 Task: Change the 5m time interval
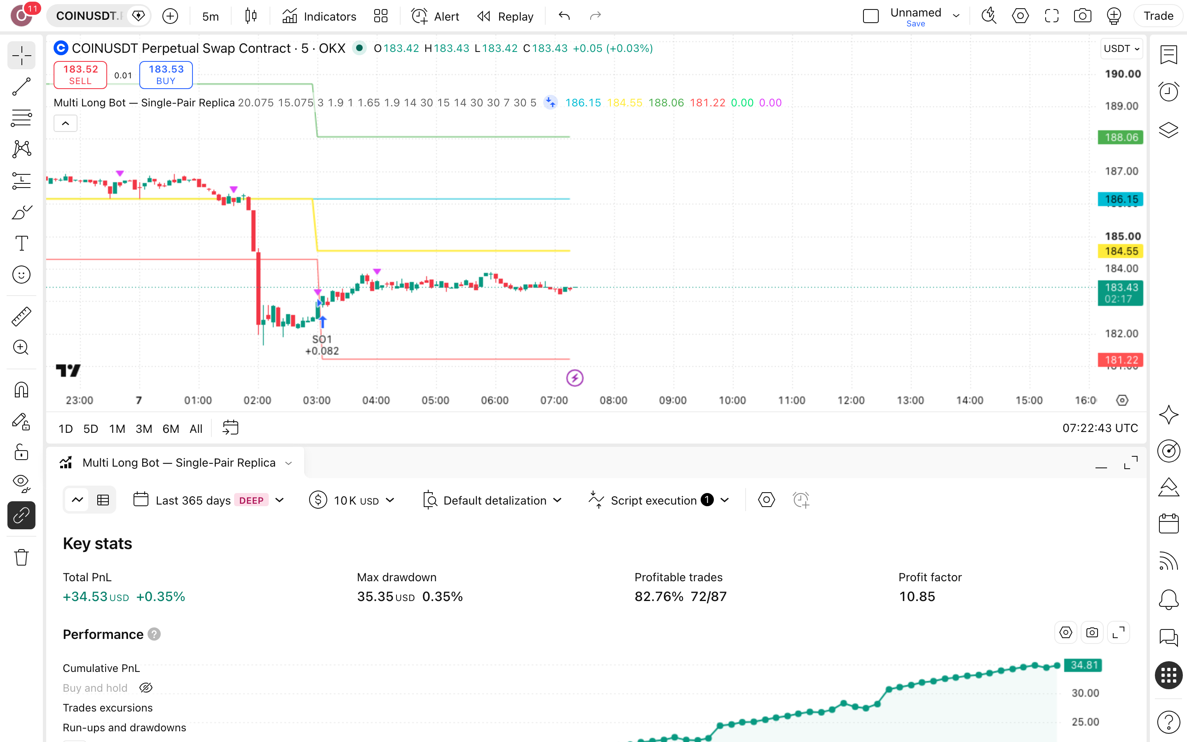tap(211, 16)
